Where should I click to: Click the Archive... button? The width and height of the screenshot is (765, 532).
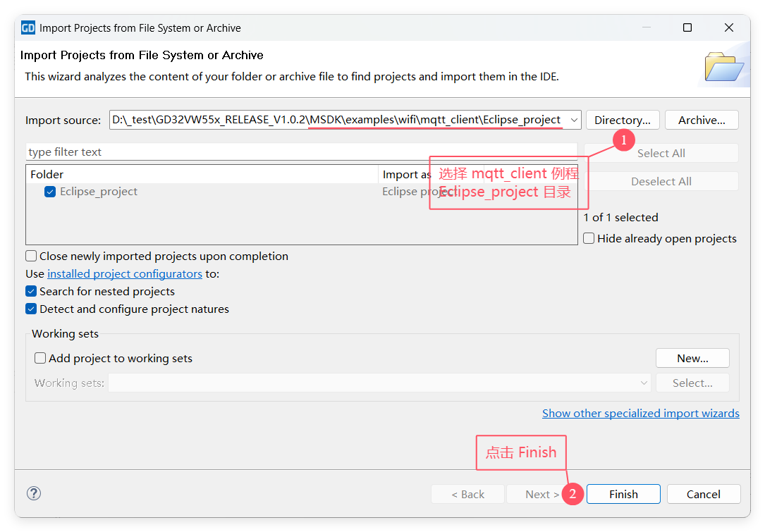[702, 120]
